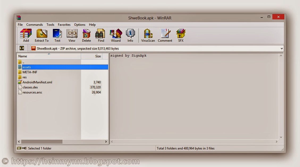Minimize the WinRAR window
The height and width of the screenshot is (167, 300).
click(261, 17)
